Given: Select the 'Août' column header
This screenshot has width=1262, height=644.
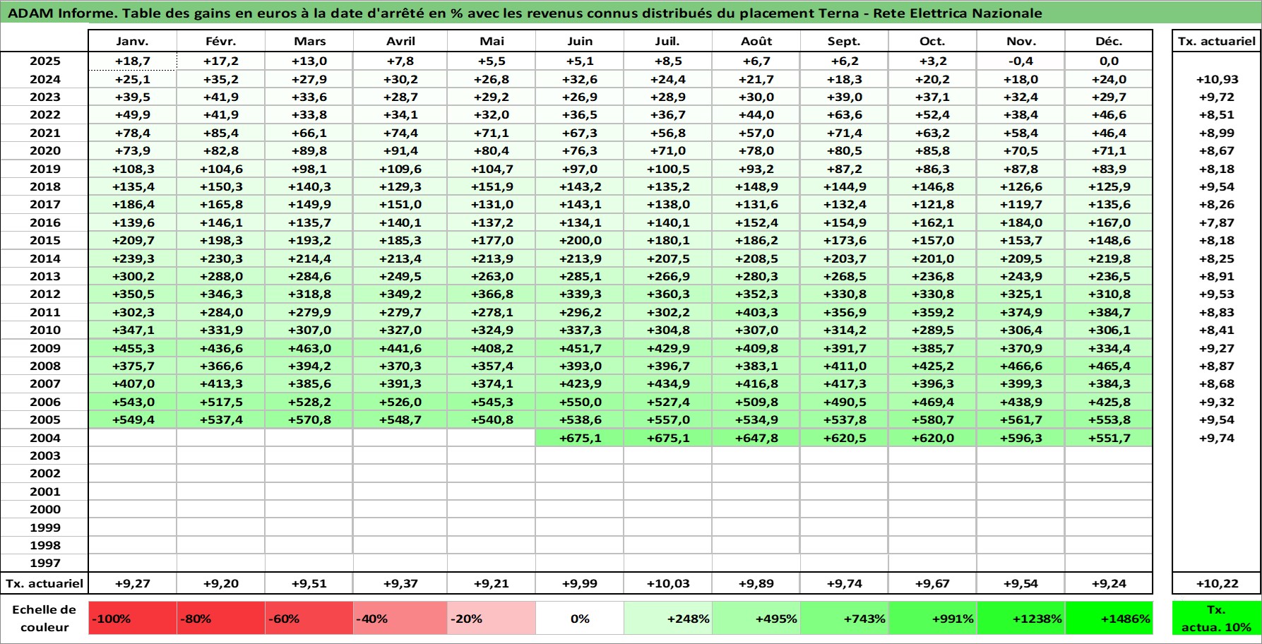Looking at the screenshot, I should (x=756, y=41).
